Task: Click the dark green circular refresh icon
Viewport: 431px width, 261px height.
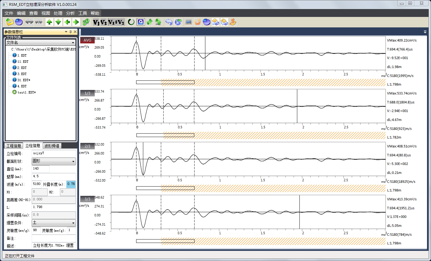Action: click(131, 22)
